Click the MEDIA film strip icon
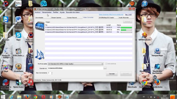This screenshot has height=99, width=177. (40, 26)
